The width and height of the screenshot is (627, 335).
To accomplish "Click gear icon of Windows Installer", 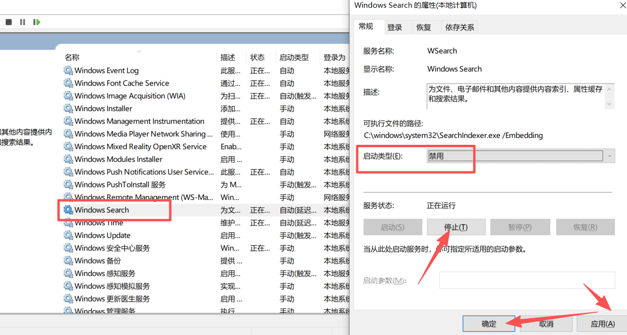I will (x=68, y=109).
